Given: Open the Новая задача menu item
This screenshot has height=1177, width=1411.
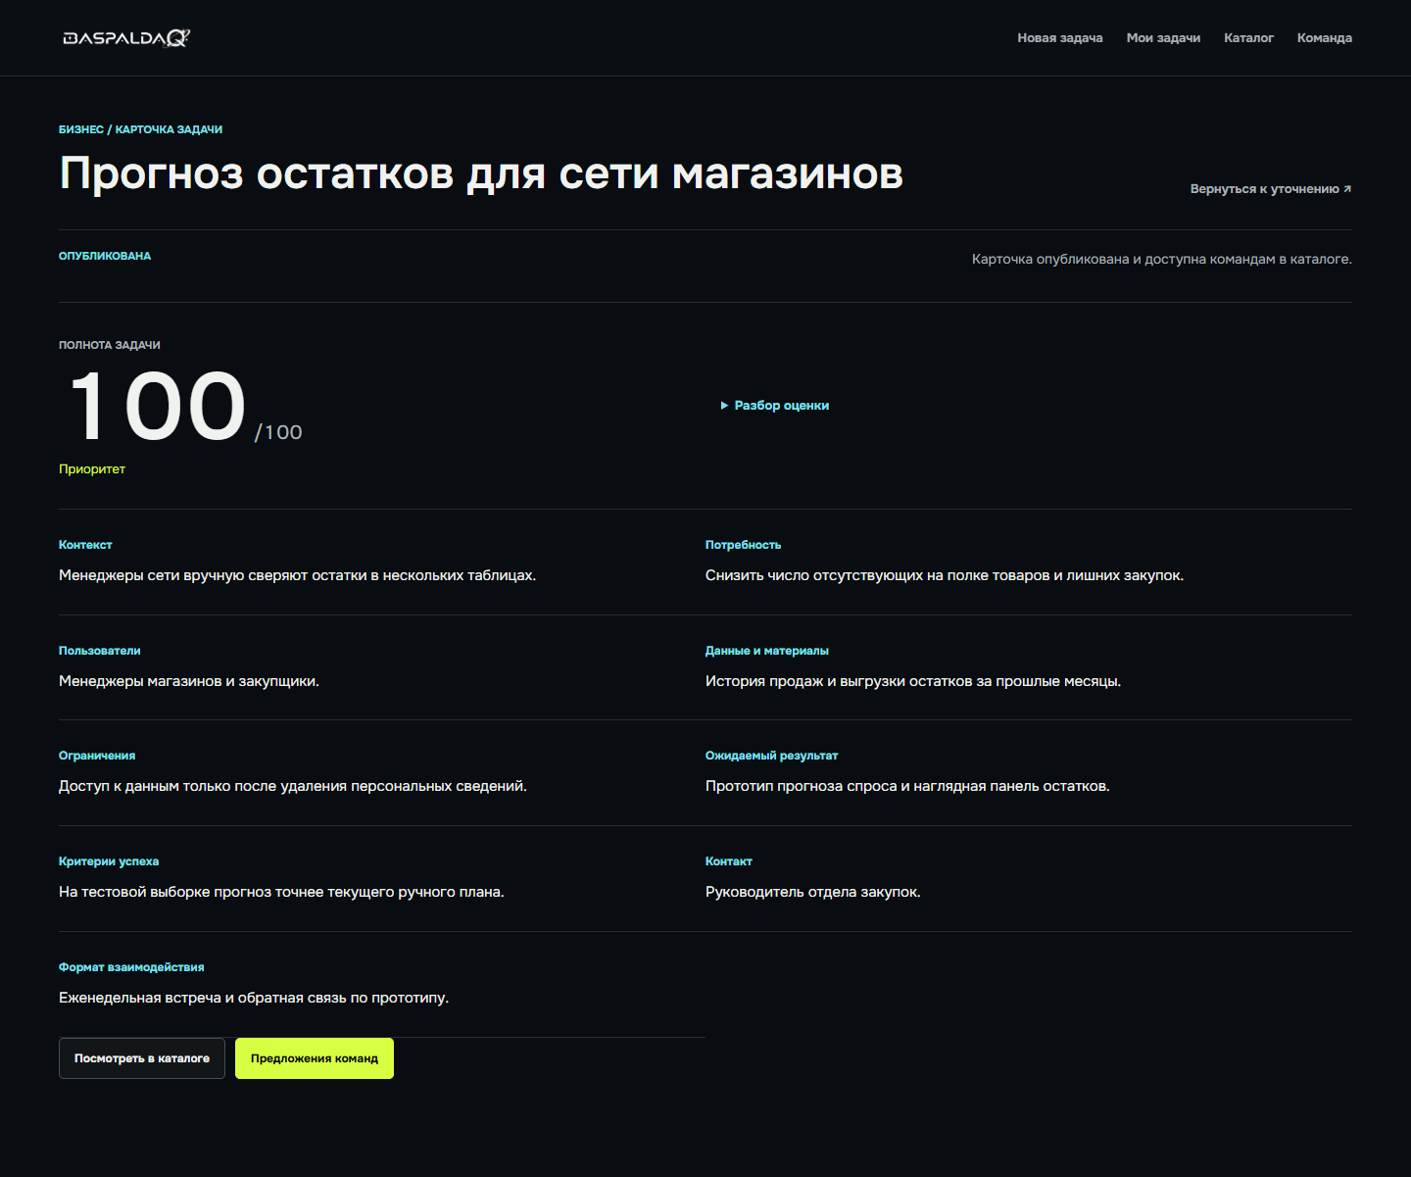Looking at the screenshot, I should point(1060,38).
